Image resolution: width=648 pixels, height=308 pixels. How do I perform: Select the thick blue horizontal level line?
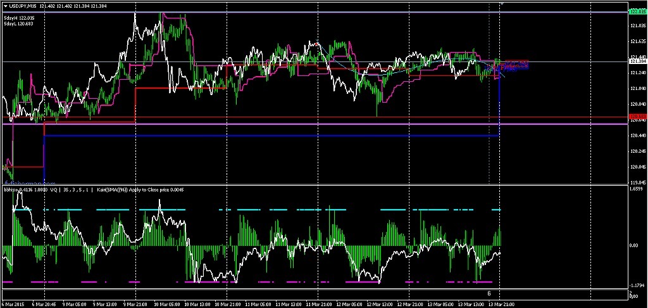coord(253,136)
